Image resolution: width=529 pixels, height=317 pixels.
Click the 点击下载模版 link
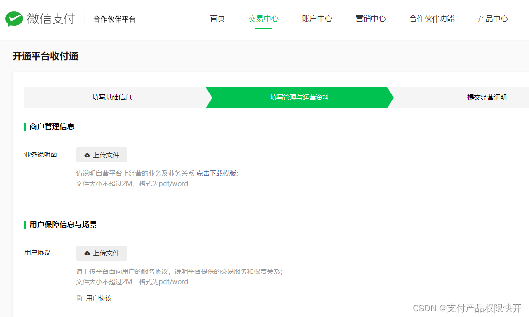(x=216, y=173)
